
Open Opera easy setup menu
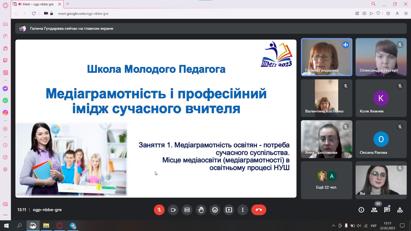[406, 13]
